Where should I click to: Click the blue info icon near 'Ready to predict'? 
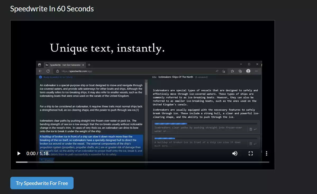40,77
